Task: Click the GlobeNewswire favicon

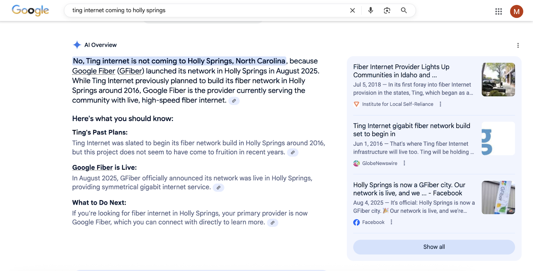Action: (x=356, y=163)
